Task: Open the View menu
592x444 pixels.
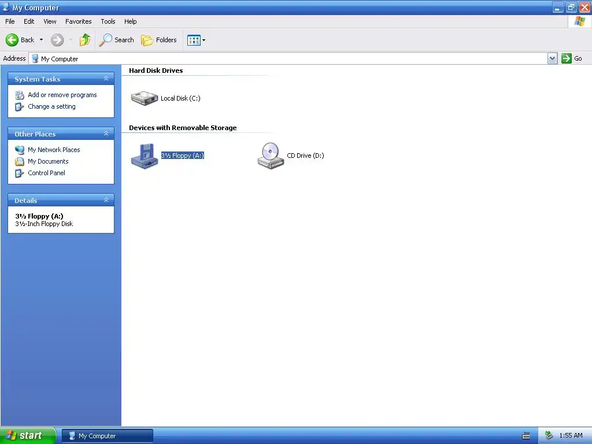Action: [x=50, y=21]
